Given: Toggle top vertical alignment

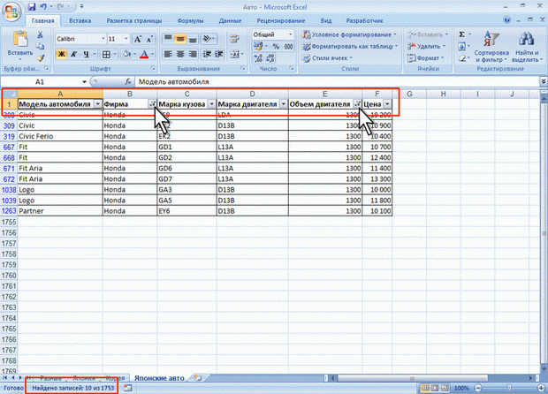Looking at the screenshot, I should (x=168, y=39).
